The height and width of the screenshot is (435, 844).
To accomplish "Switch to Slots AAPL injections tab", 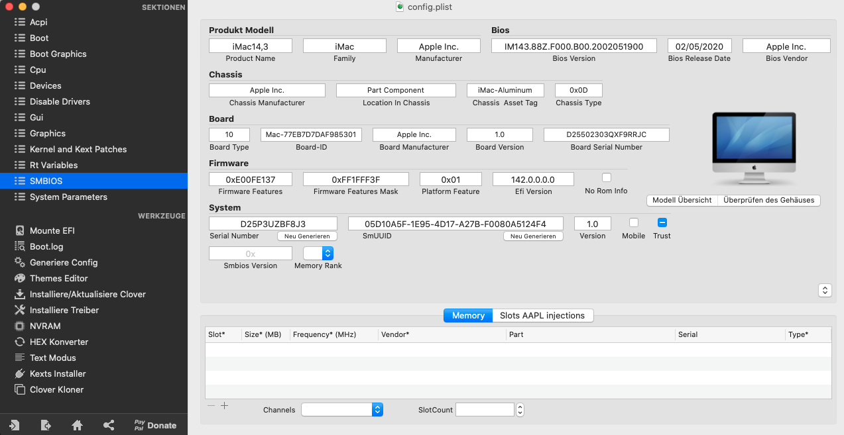I will pyautogui.click(x=542, y=316).
